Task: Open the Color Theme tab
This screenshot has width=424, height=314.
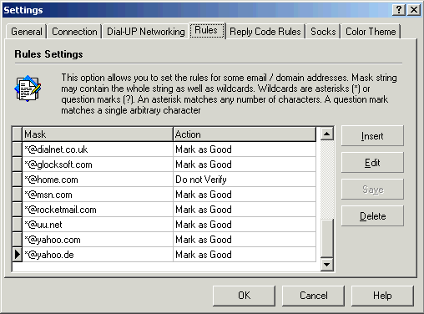Action: tap(371, 32)
